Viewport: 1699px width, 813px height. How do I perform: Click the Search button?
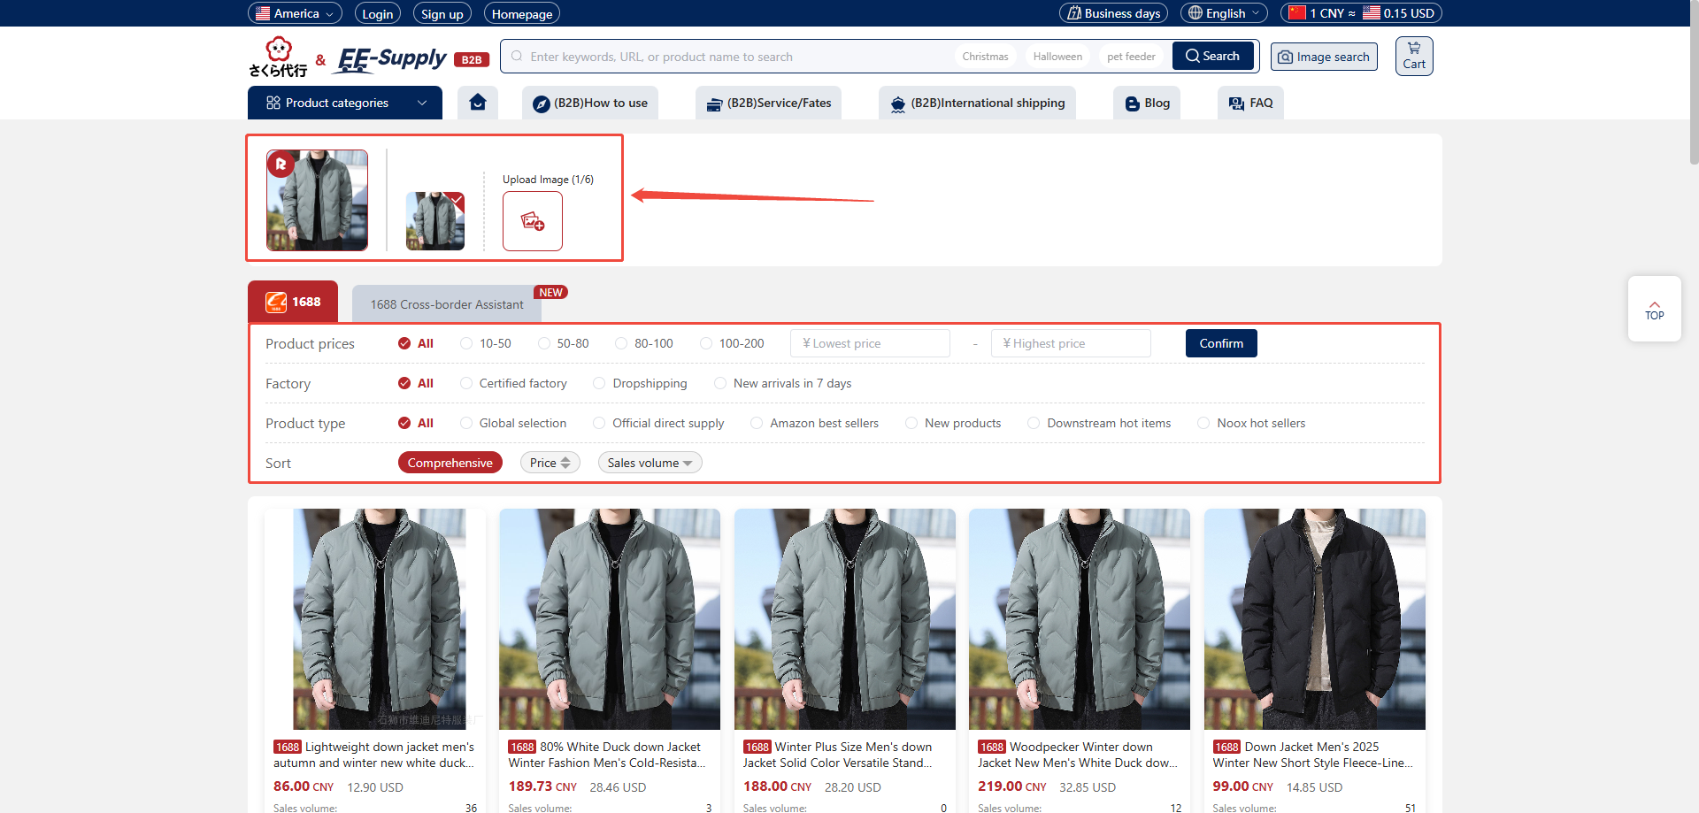tap(1213, 56)
